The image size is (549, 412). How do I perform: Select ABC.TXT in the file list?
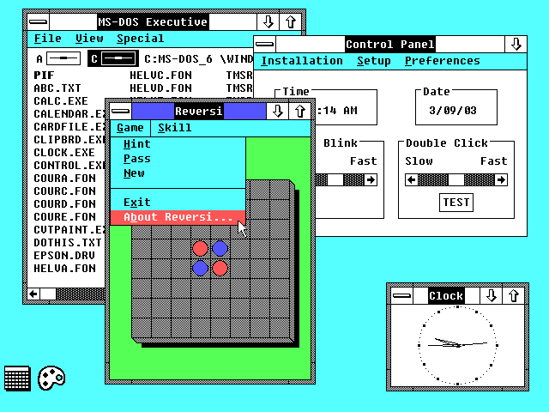[x=57, y=88]
